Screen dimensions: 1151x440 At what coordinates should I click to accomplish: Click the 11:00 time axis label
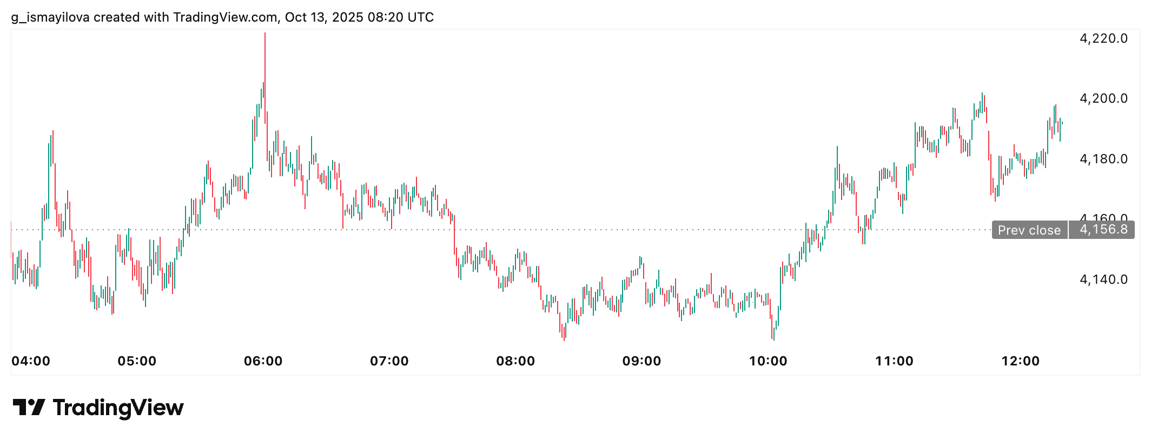point(894,361)
